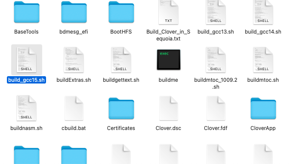Click the CloverApp folder name
Viewport: 290px width, 164px height.
coord(263,128)
